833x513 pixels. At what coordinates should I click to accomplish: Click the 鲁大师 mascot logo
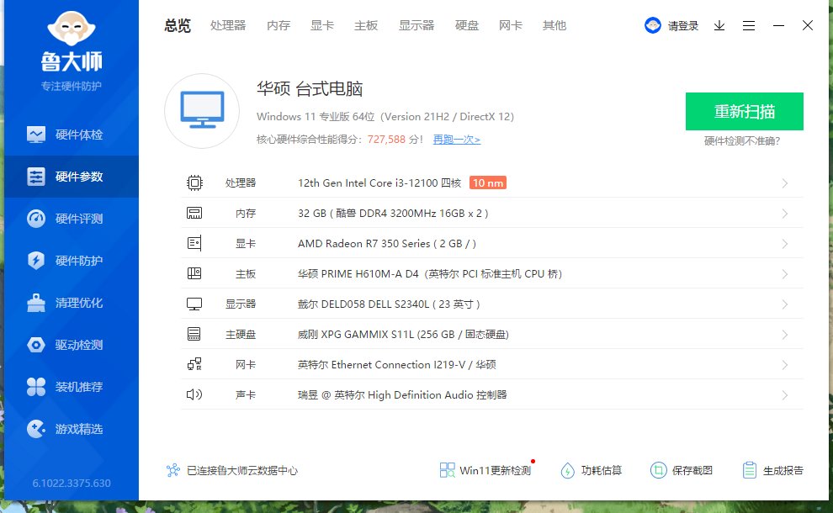72,28
